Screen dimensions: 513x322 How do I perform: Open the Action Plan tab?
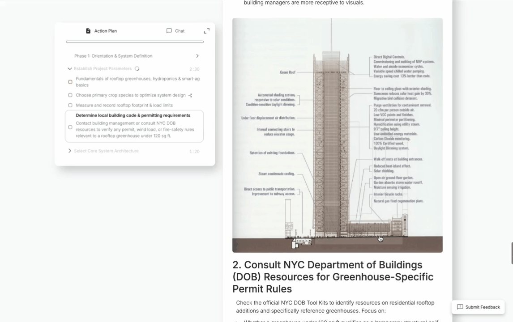click(x=101, y=31)
